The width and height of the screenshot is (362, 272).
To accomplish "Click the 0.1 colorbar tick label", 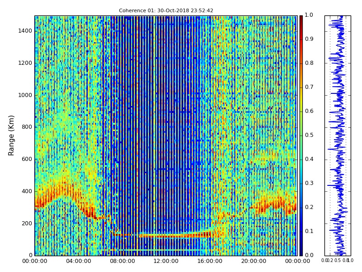I will coord(309,231).
